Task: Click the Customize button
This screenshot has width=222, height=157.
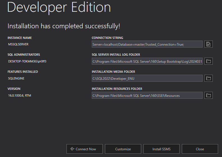Action: [123, 149]
